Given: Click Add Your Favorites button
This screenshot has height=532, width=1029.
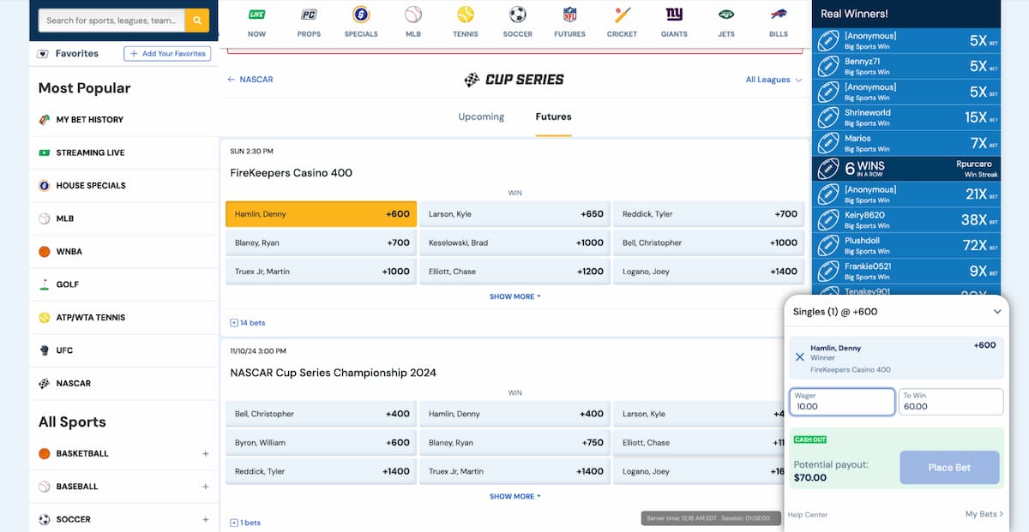Looking at the screenshot, I should click(x=167, y=53).
